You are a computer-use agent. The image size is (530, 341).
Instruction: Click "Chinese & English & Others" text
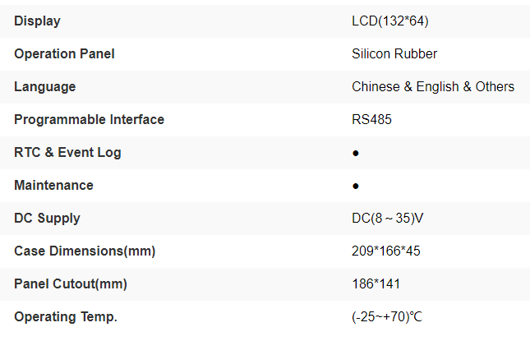[433, 86]
